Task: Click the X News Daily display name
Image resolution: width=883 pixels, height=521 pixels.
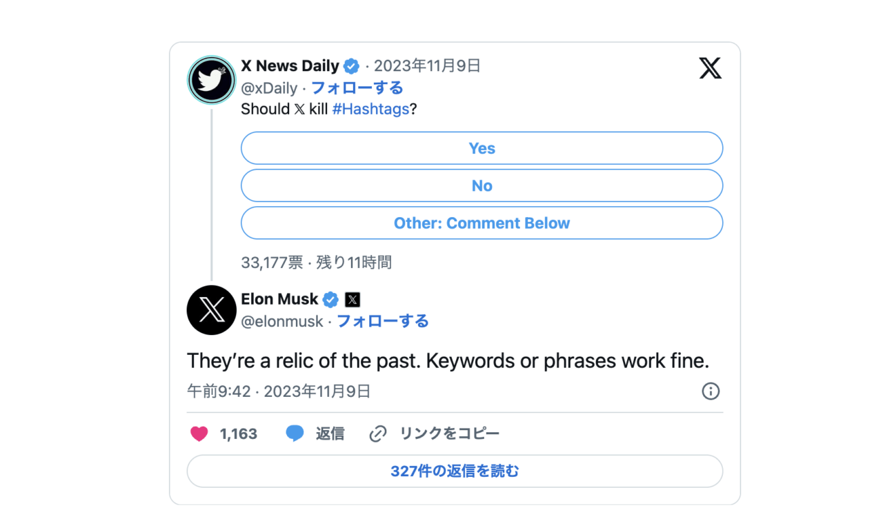Action: tap(290, 66)
